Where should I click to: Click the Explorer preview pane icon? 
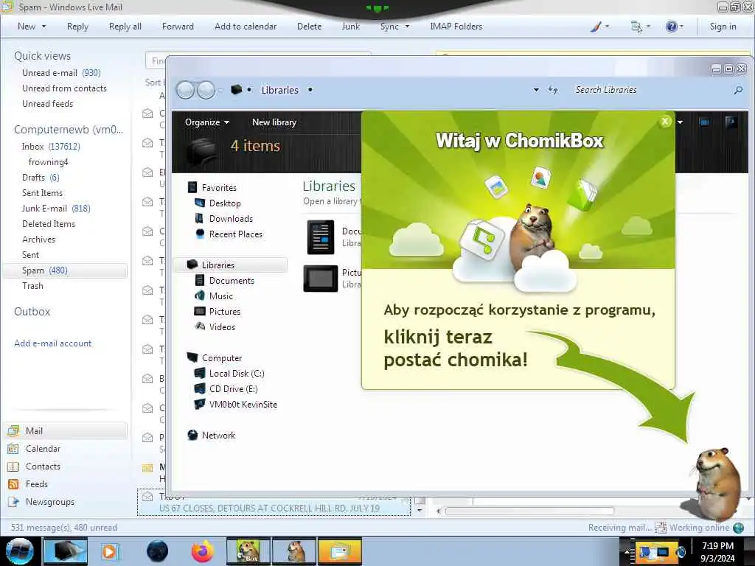(704, 122)
